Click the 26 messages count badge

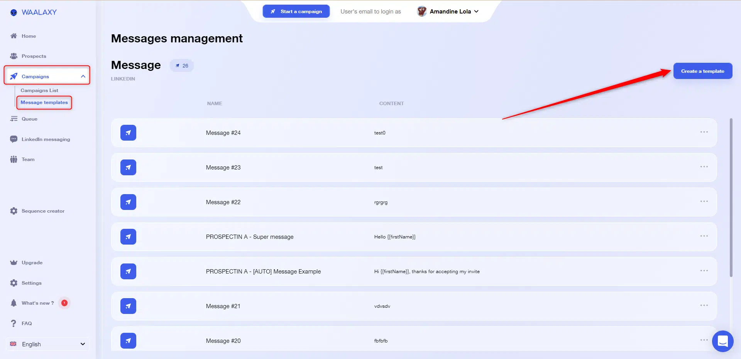182,65
